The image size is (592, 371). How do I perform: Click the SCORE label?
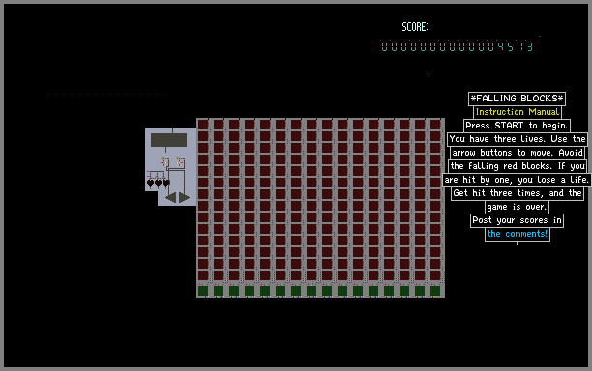point(415,27)
